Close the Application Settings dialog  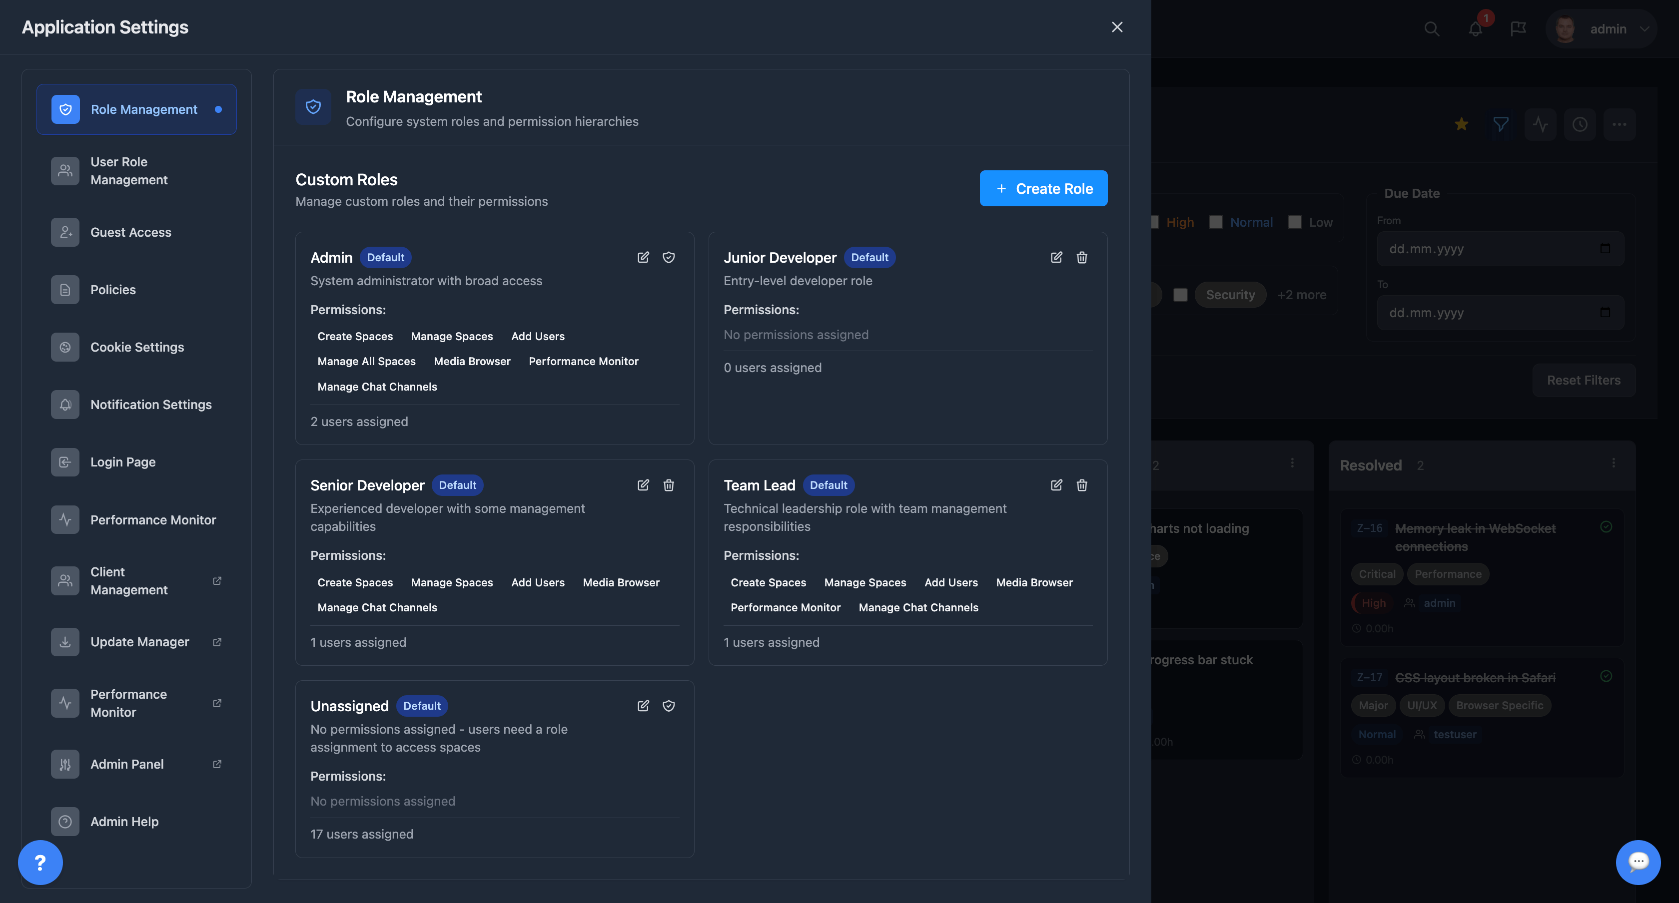click(1116, 26)
